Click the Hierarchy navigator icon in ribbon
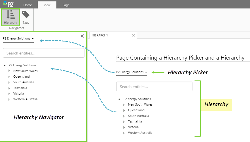Viewport: 250px width, 142px height. (10, 17)
